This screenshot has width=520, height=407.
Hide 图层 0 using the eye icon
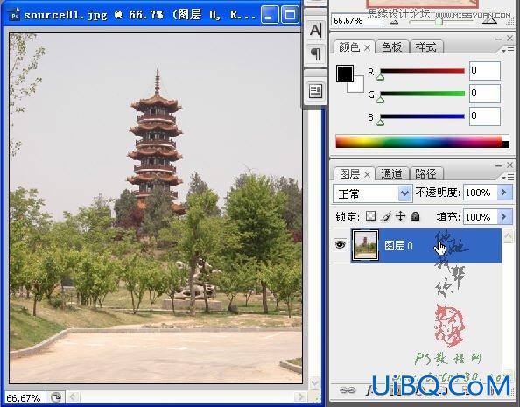[x=341, y=245]
